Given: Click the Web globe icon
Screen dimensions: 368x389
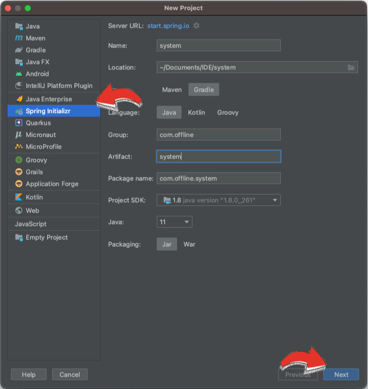Looking at the screenshot, I should tap(19, 211).
